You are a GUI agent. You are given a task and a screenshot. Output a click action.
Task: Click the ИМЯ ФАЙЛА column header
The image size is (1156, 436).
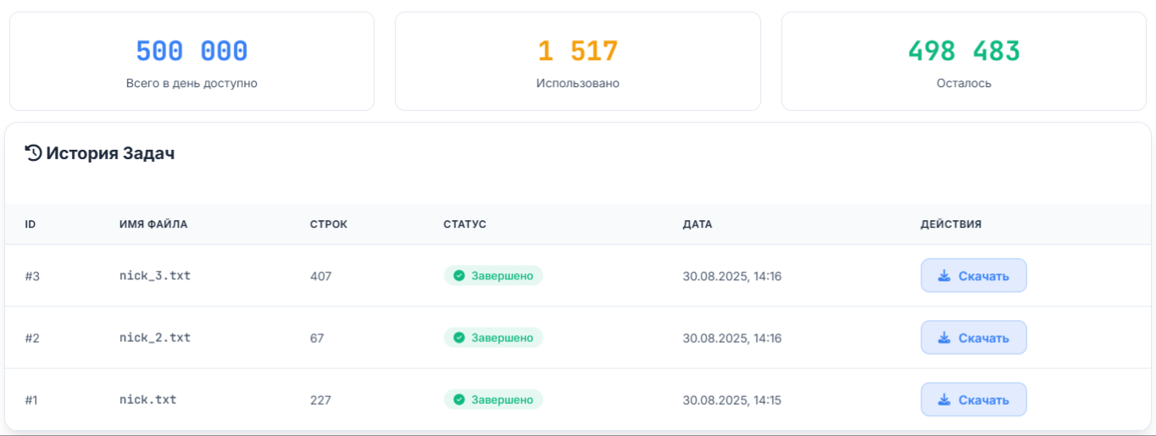coord(153,224)
